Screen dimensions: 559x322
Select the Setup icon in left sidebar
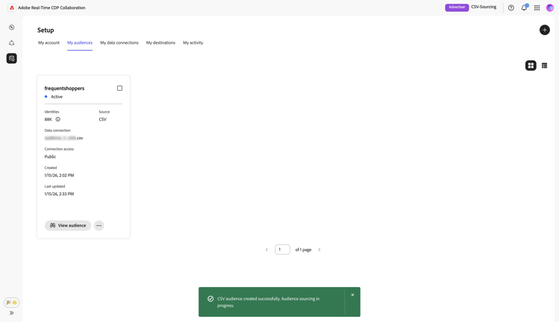12,58
